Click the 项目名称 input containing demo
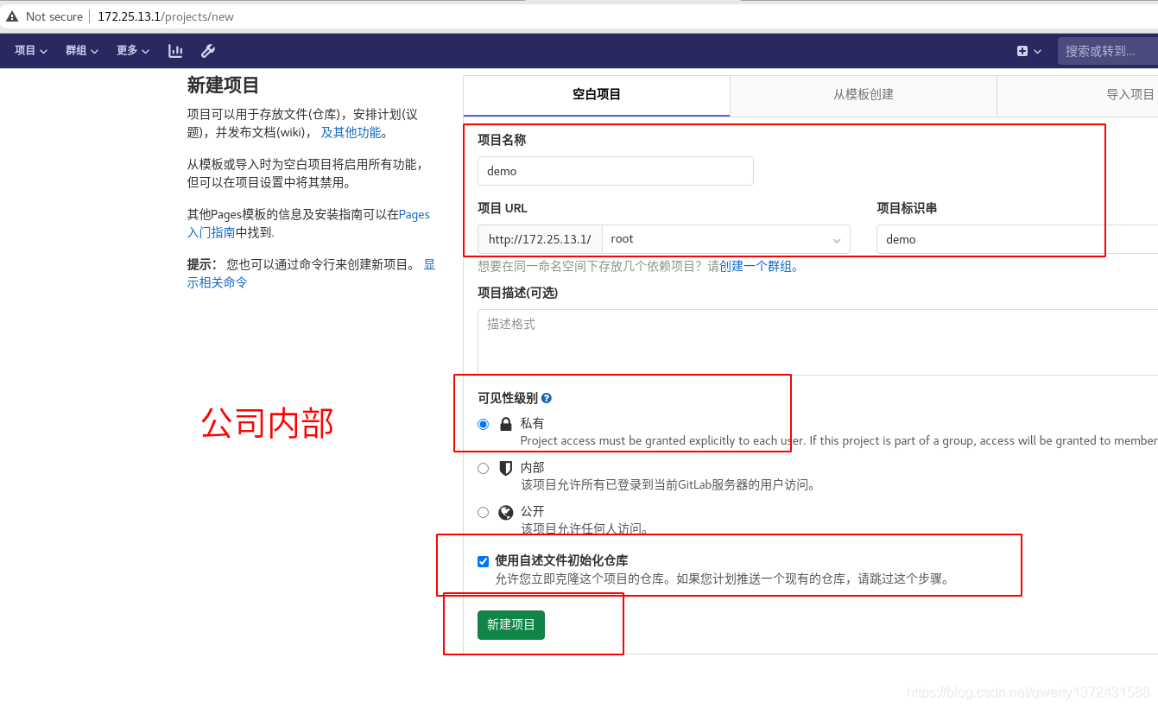The image size is (1158, 708). 616,171
